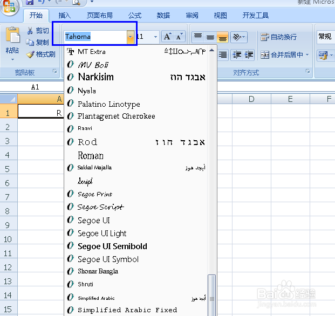
Task: Select the Simplified Arabic Fixed font
Action: tap(136, 310)
